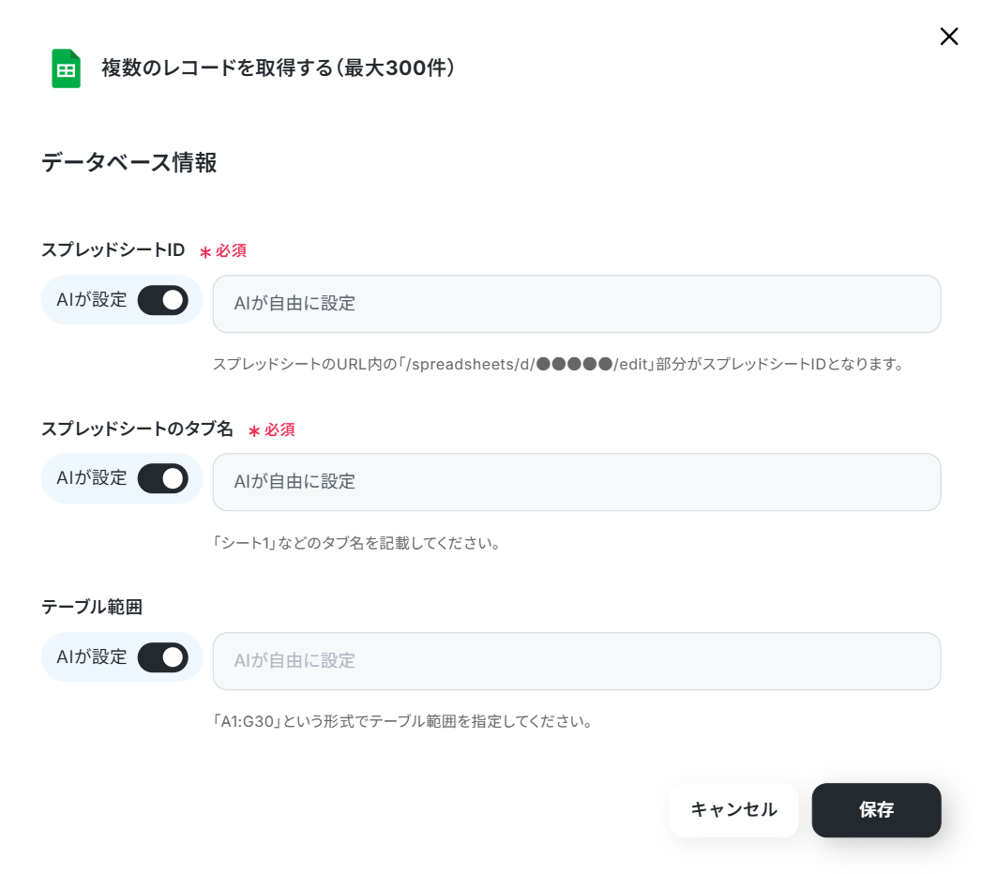Click the green Google Sheets icon
The image size is (982, 874).
click(x=66, y=68)
